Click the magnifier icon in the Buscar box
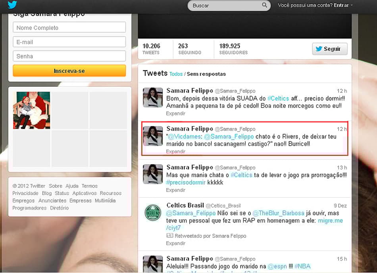 coord(264,5)
